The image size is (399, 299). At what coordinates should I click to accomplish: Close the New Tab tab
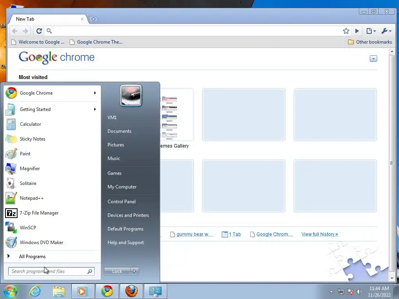tap(82, 19)
